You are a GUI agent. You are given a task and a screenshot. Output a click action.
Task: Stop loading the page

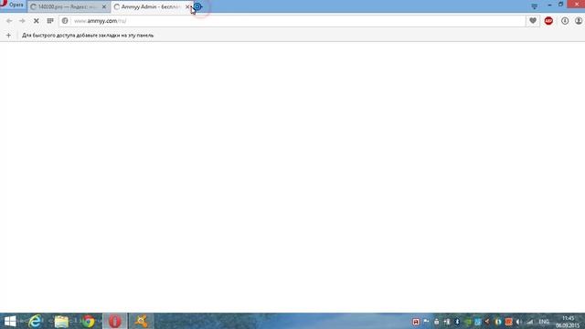(37, 21)
